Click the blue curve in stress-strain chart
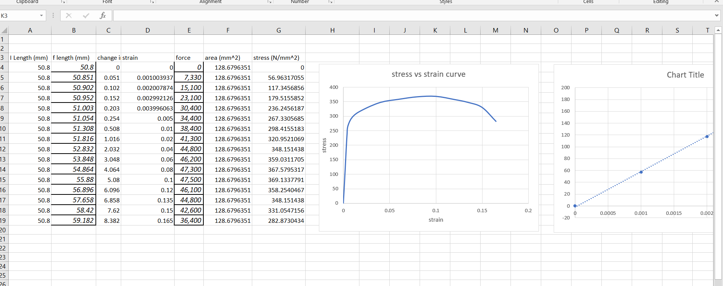Image resolution: width=723 pixels, height=286 pixels. [436, 96]
